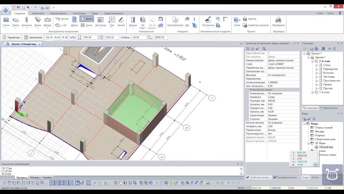Select the Плита slab tool

coord(16,22)
